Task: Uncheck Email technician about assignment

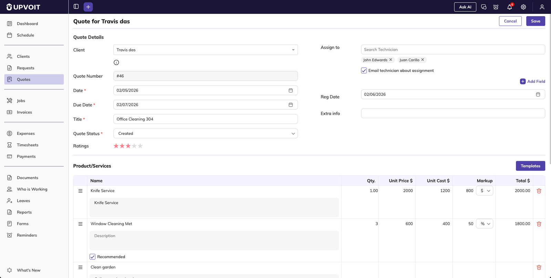Action: click(364, 71)
